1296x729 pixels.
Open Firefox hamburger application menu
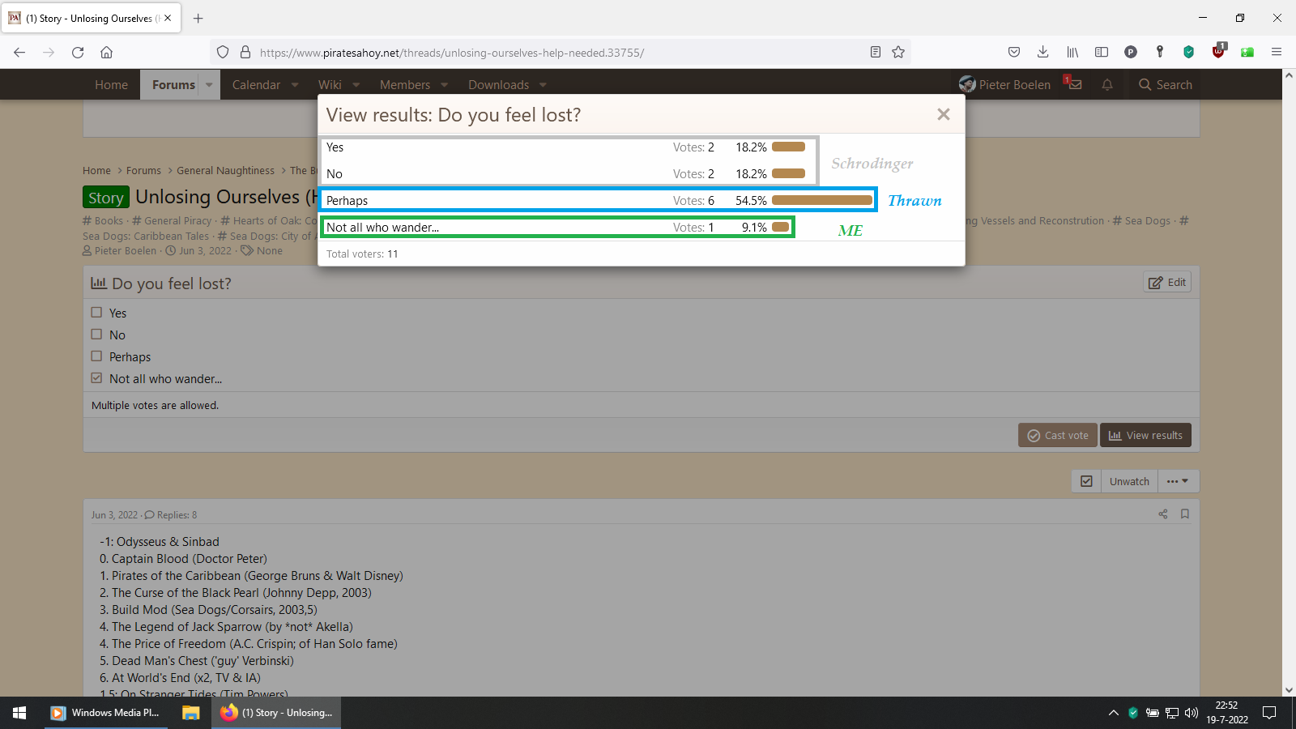(x=1277, y=52)
